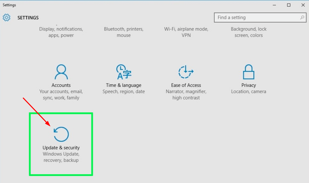Open the Time & language clock icon

[124, 72]
